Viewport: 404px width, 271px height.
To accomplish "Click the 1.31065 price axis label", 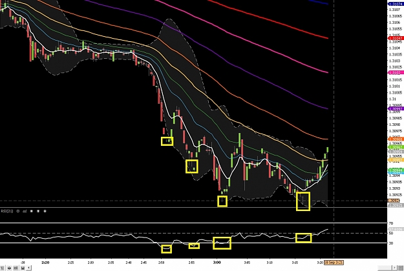I will pyautogui.click(x=396, y=16).
